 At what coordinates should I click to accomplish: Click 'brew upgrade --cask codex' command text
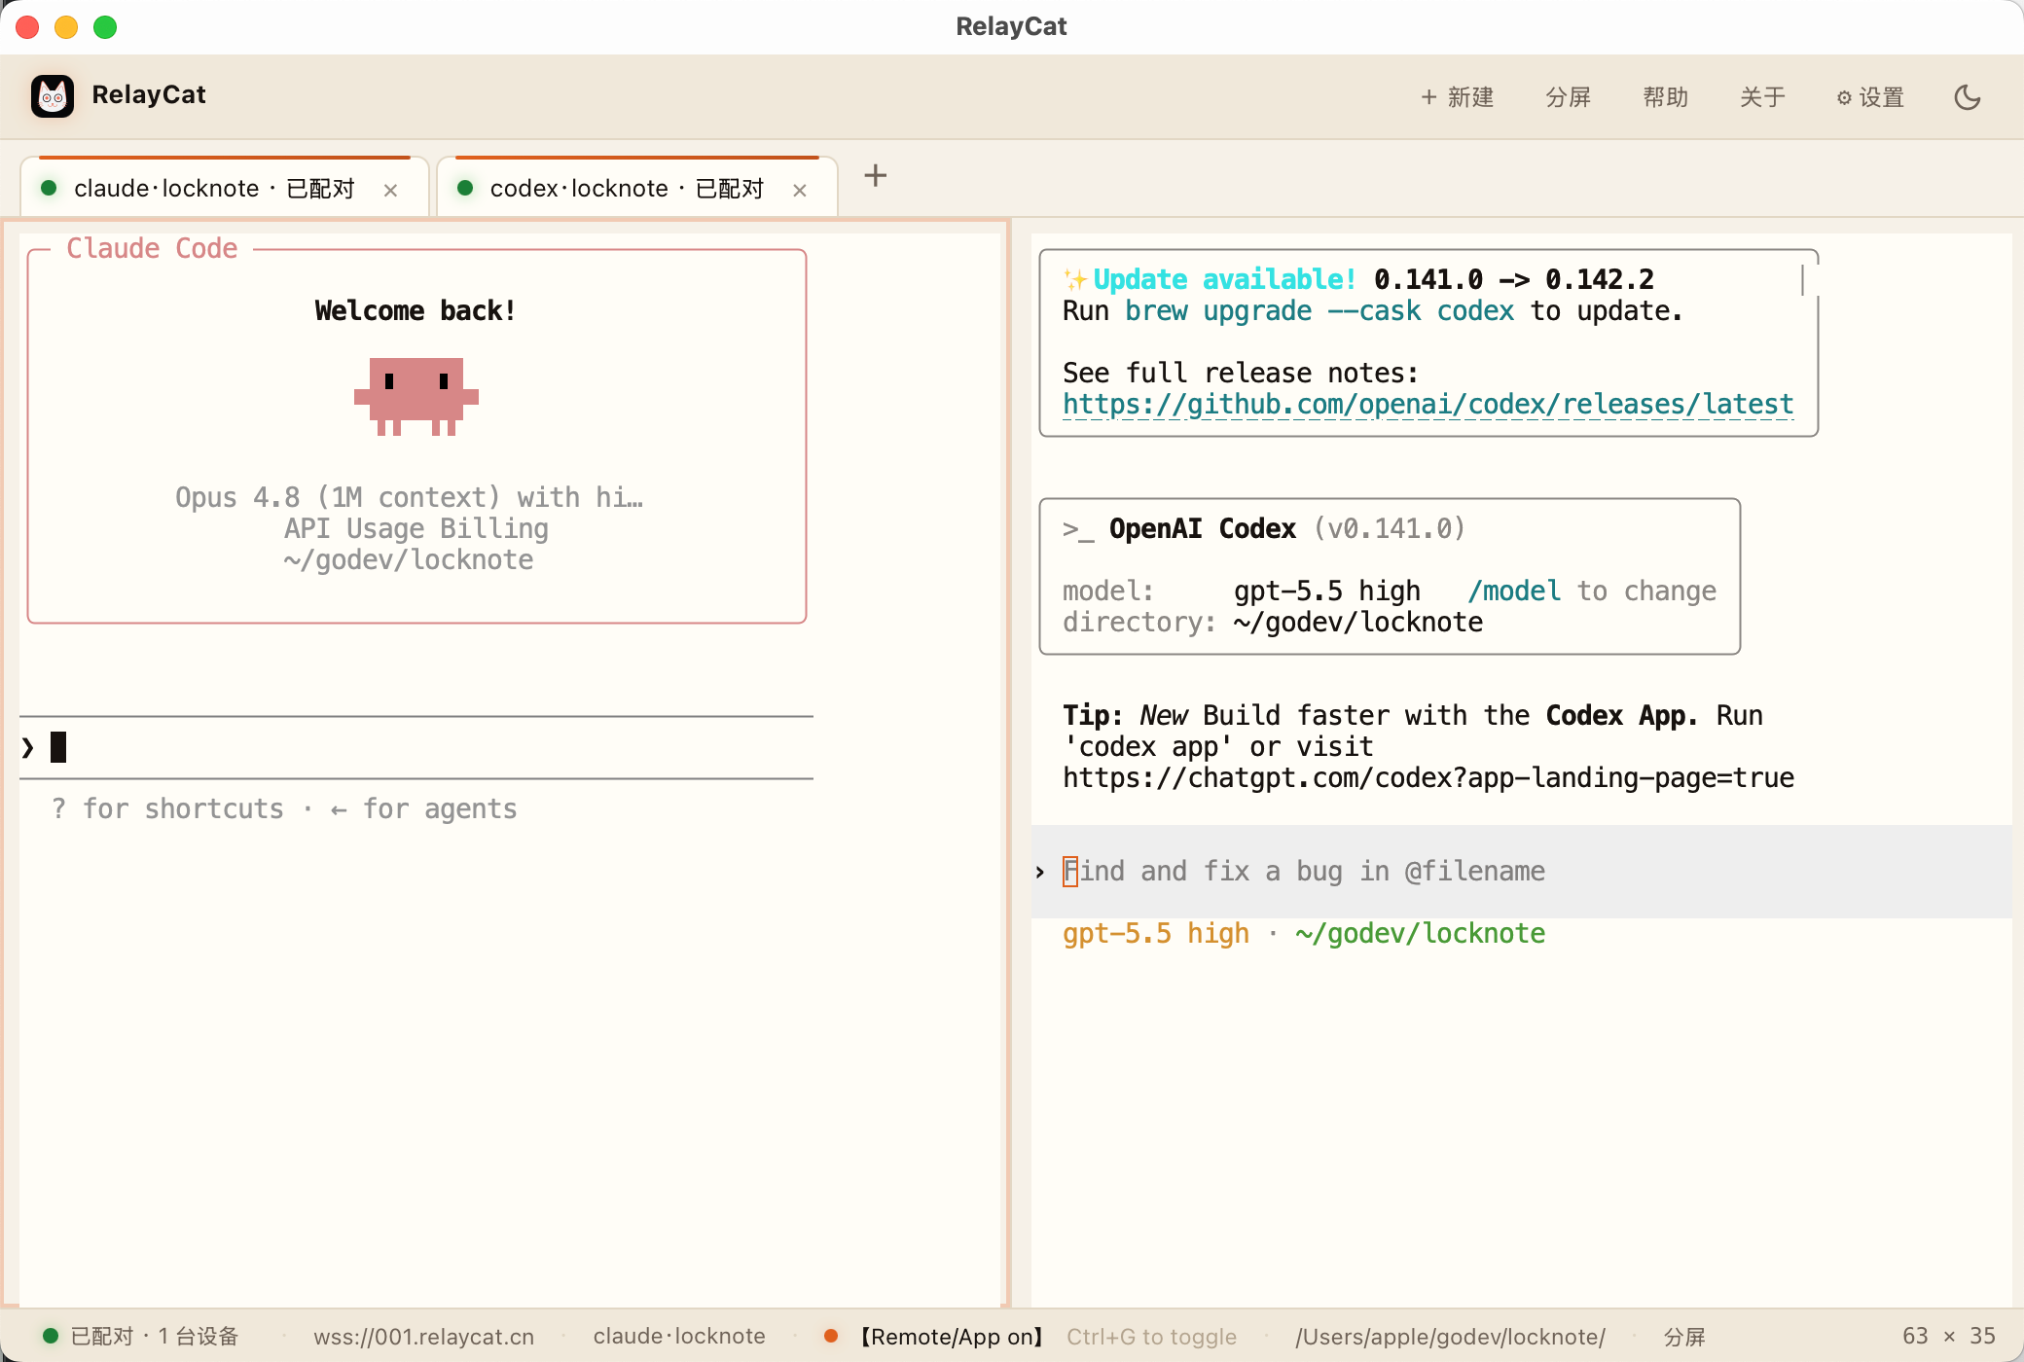(x=1319, y=310)
